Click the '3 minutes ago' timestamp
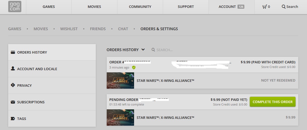The height and width of the screenshot is (130, 307). coord(119,67)
